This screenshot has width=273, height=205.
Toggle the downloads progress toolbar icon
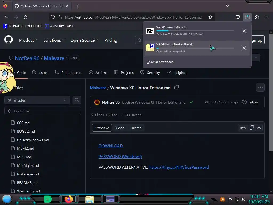pos(247,17)
